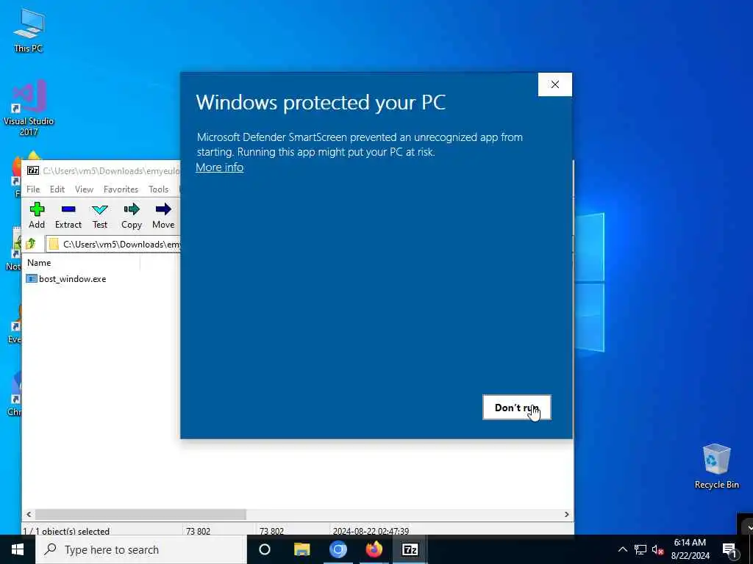Select the Visual Studio 2017 desktop shortcut
The image size is (753, 564).
pyautogui.click(x=29, y=108)
